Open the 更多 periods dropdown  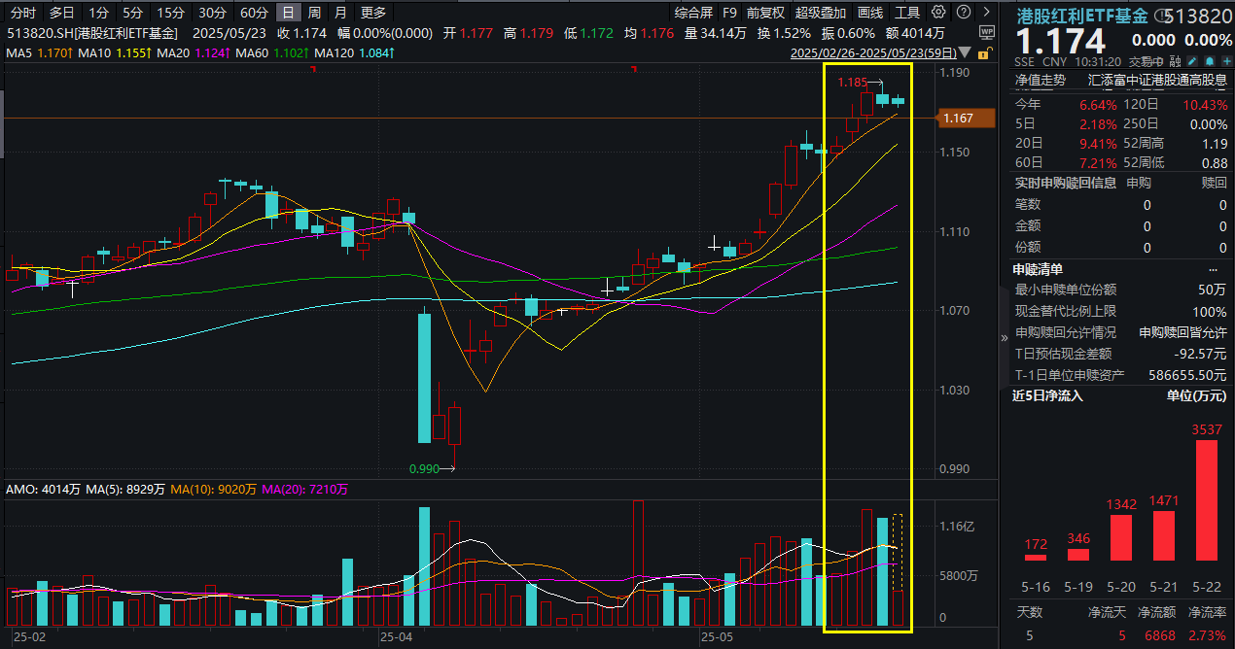point(372,13)
